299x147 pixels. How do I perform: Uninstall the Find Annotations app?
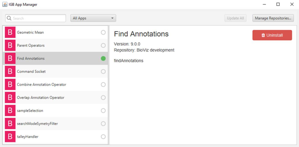tap(272, 35)
